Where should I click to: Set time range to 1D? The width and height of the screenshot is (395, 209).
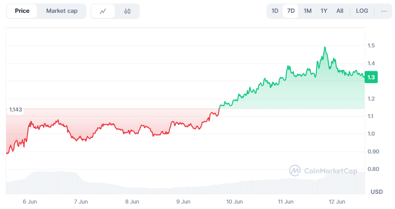(x=275, y=11)
